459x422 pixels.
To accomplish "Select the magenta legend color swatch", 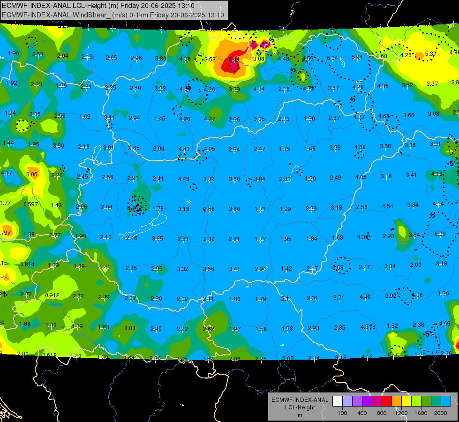I will [x=377, y=401].
